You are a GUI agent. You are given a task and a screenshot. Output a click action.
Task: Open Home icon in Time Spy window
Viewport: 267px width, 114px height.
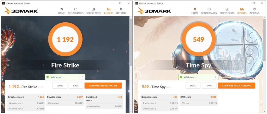click(x=195, y=9)
